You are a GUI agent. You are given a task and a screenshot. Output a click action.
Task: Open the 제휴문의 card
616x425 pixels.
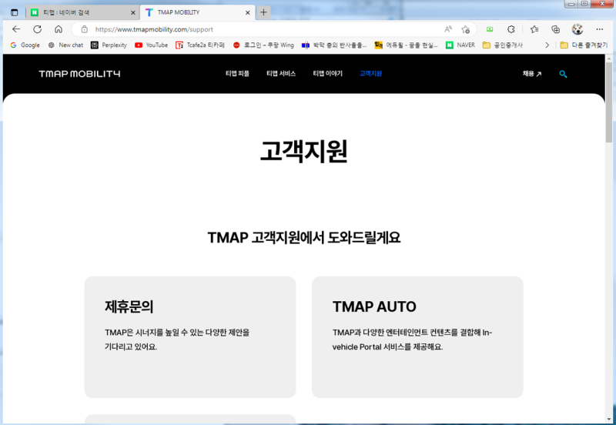[x=190, y=337]
